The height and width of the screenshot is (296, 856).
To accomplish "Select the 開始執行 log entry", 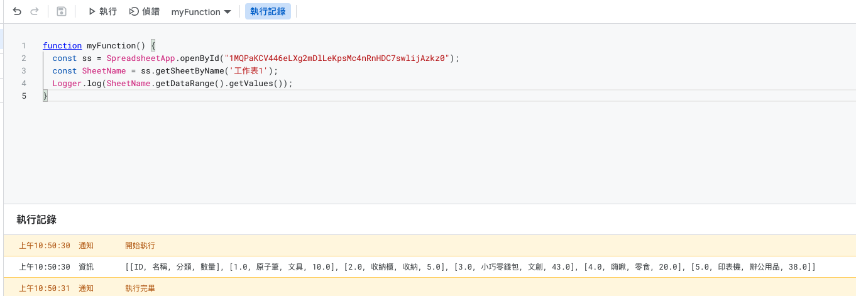I will click(140, 246).
